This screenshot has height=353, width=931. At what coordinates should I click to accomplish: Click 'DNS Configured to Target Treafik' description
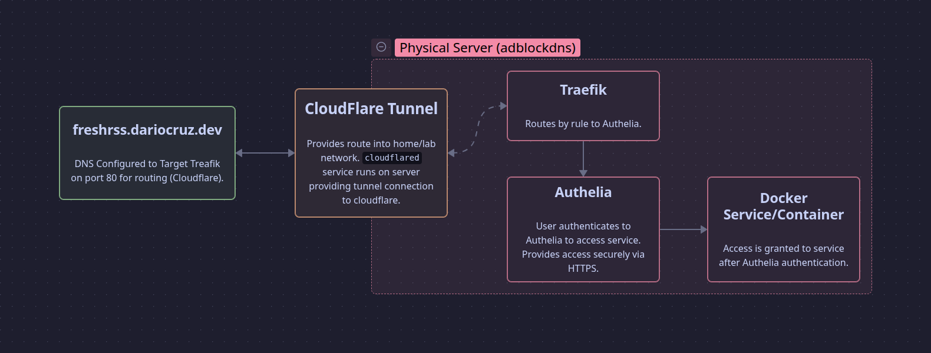[147, 164]
